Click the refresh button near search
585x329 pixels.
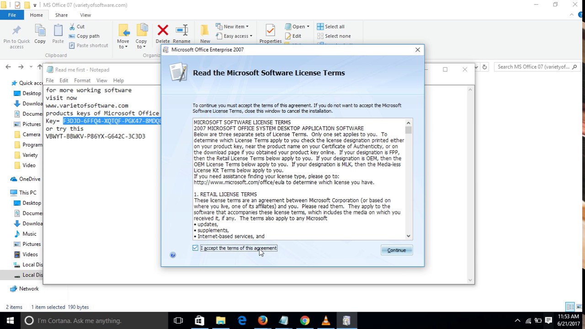(x=484, y=67)
